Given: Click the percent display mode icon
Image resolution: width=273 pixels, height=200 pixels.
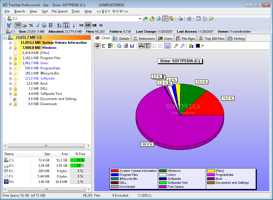Looking at the screenshot, I should 31,25.
